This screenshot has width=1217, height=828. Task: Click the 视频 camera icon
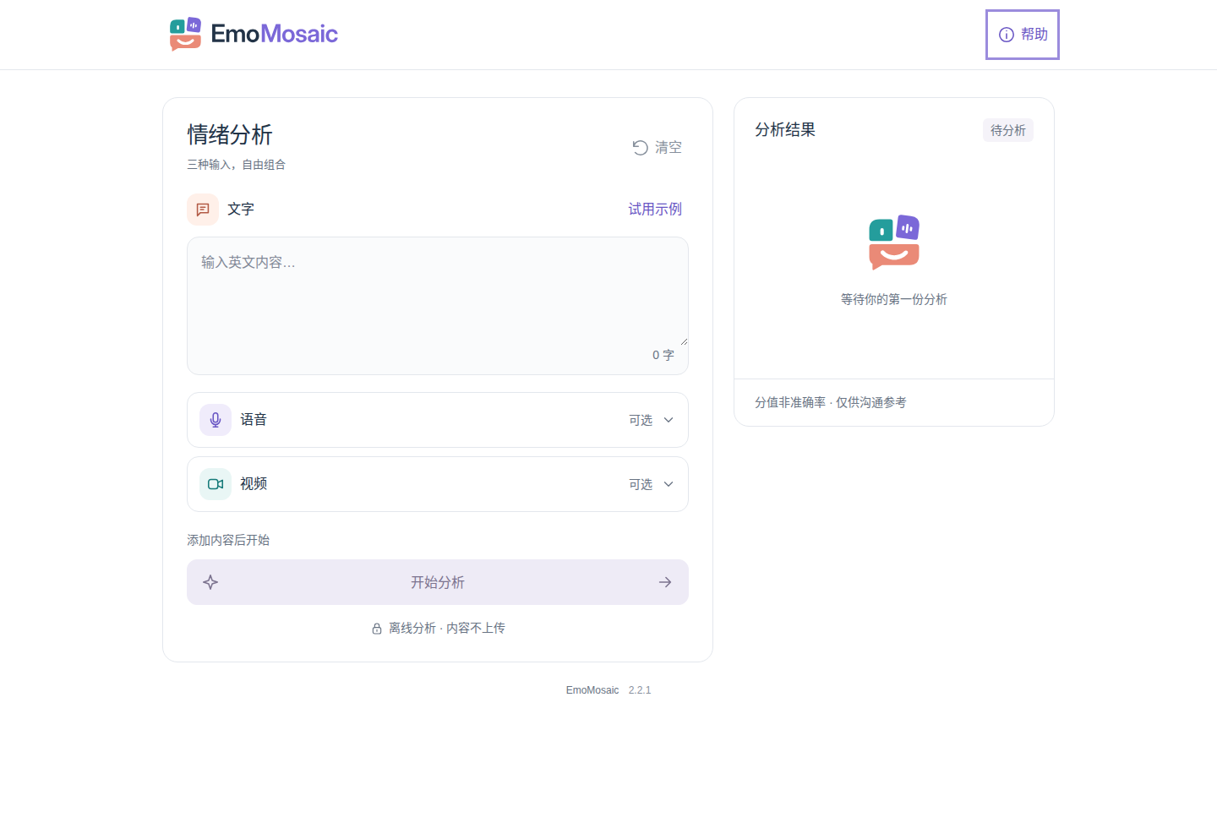point(216,484)
